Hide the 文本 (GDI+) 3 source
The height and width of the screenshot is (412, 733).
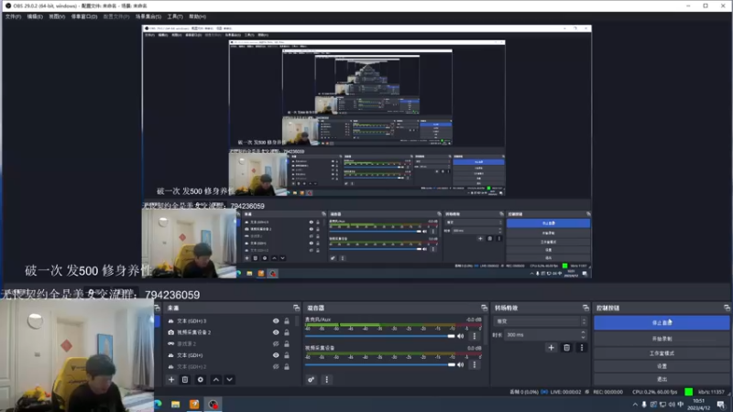pyautogui.click(x=276, y=321)
